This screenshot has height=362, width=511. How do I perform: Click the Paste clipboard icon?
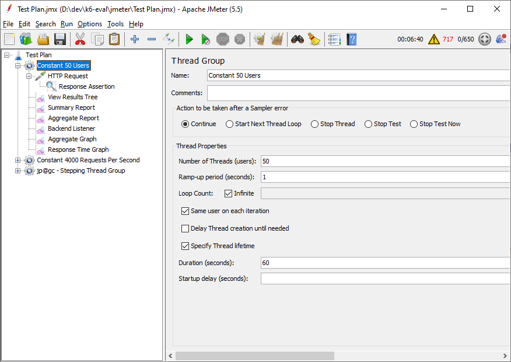click(114, 40)
